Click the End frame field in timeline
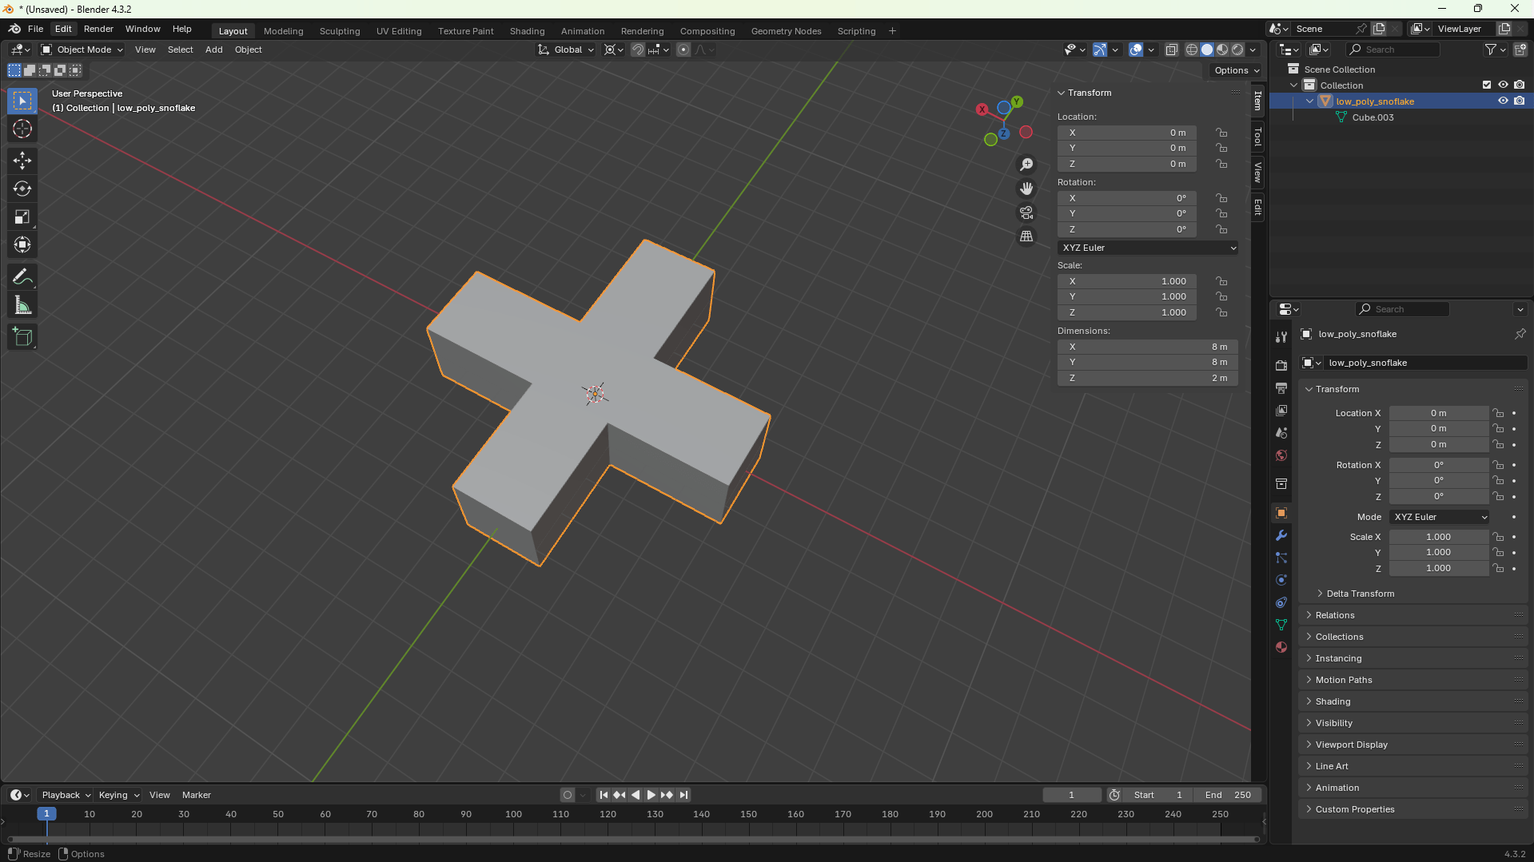Screen dimensions: 1534x862 point(1228,795)
